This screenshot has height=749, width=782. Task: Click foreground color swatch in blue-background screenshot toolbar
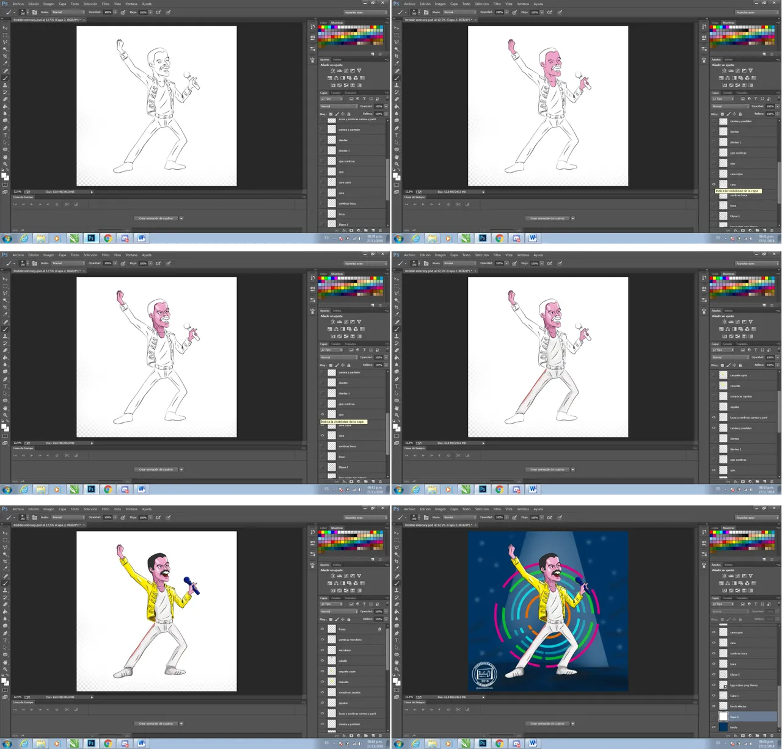[x=395, y=680]
